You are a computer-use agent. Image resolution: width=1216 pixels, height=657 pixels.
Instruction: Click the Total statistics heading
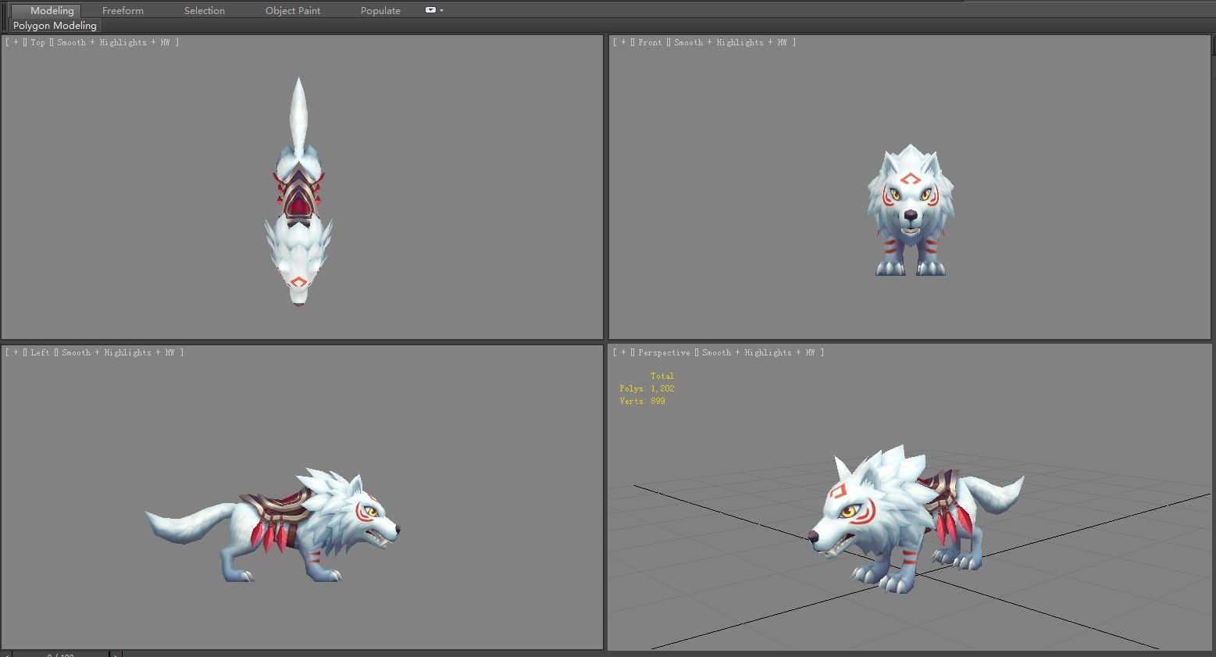click(x=662, y=376)
